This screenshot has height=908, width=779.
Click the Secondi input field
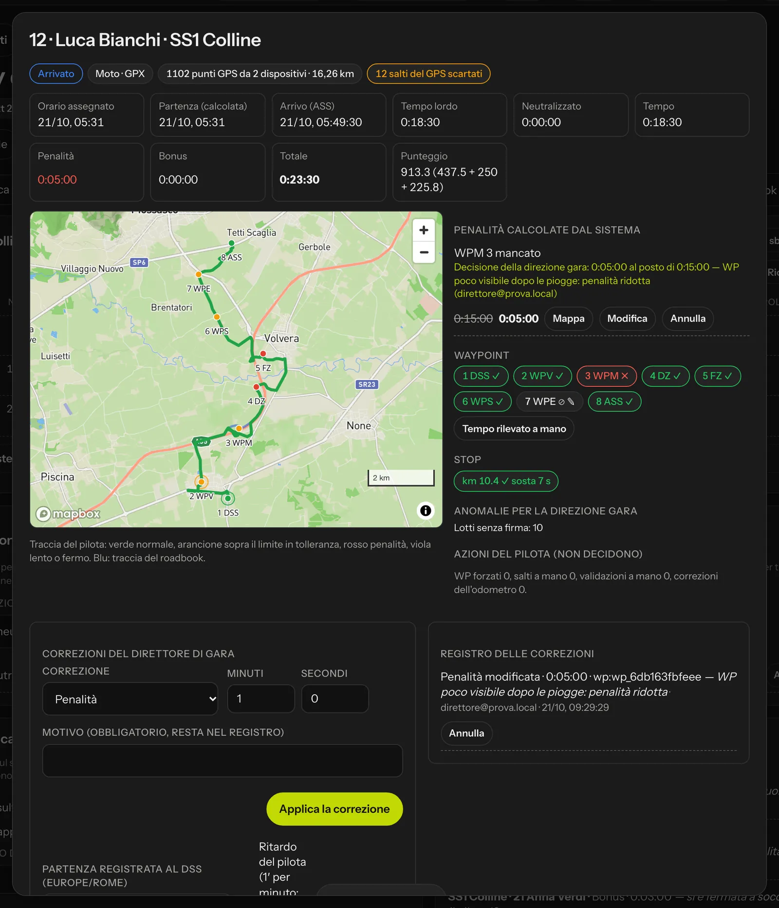point(335,699)
